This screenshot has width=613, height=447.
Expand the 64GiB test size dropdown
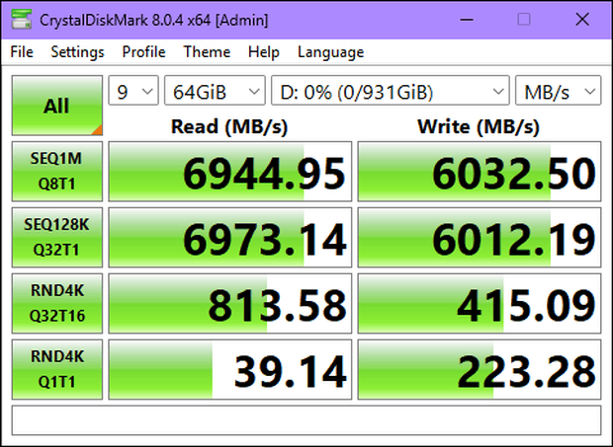click(x=215, y=91)
